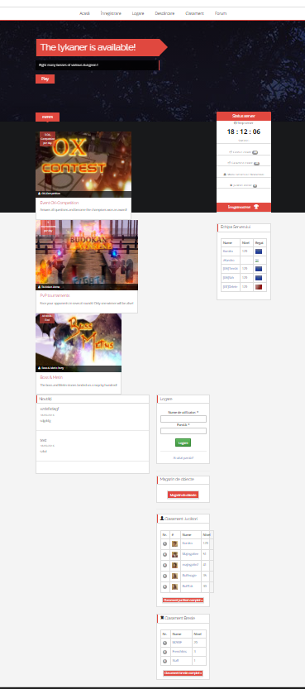Click the register button in server status

(x=244, y=207)
